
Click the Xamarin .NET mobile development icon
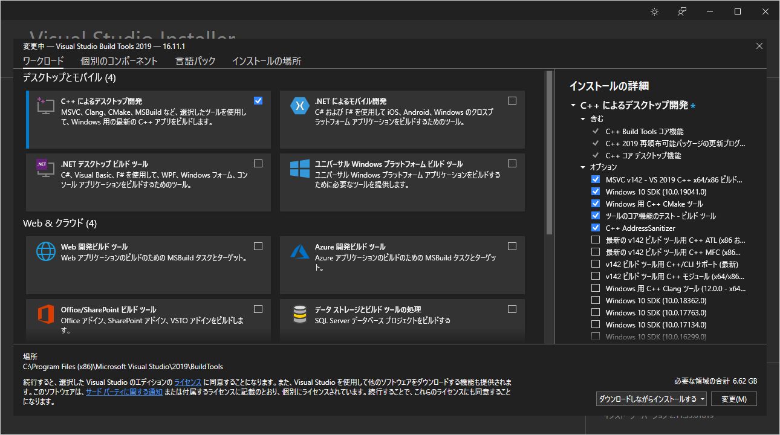click(x=300, y=106)
